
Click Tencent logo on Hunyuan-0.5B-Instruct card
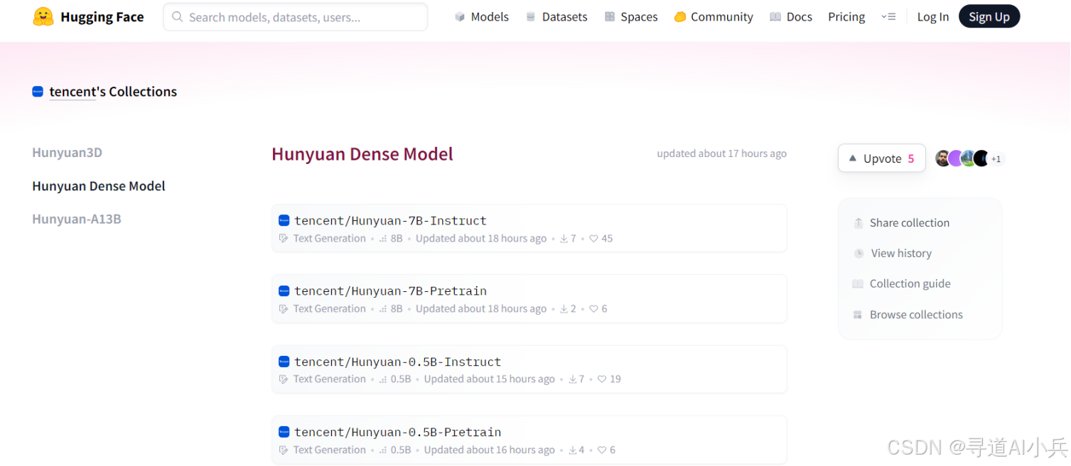tap(284, 361)
